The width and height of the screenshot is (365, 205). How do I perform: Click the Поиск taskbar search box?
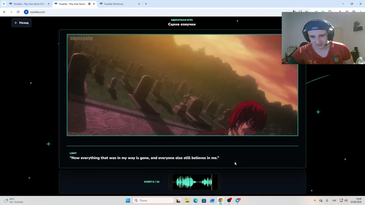(153, 200)
